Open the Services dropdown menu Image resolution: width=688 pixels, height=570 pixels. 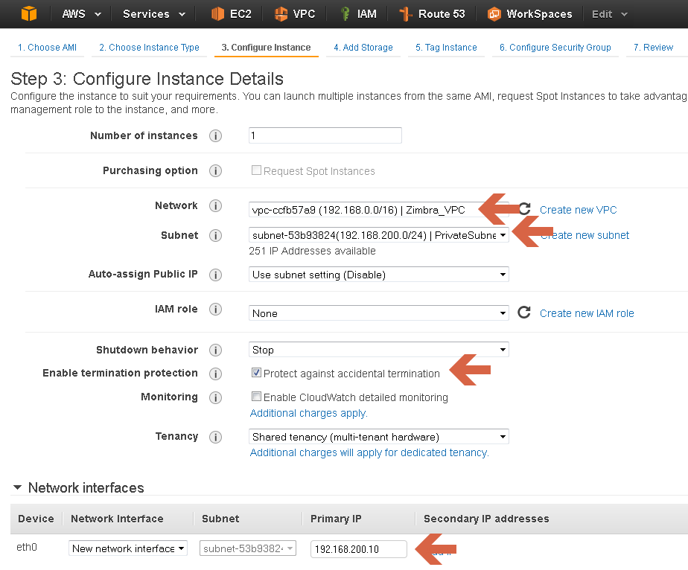[154, 14]
